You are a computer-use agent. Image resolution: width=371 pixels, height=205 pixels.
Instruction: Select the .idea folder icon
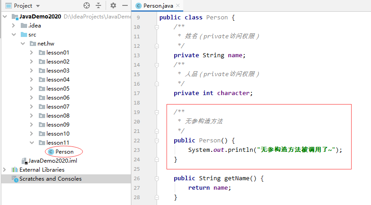[x=24, y=26]
